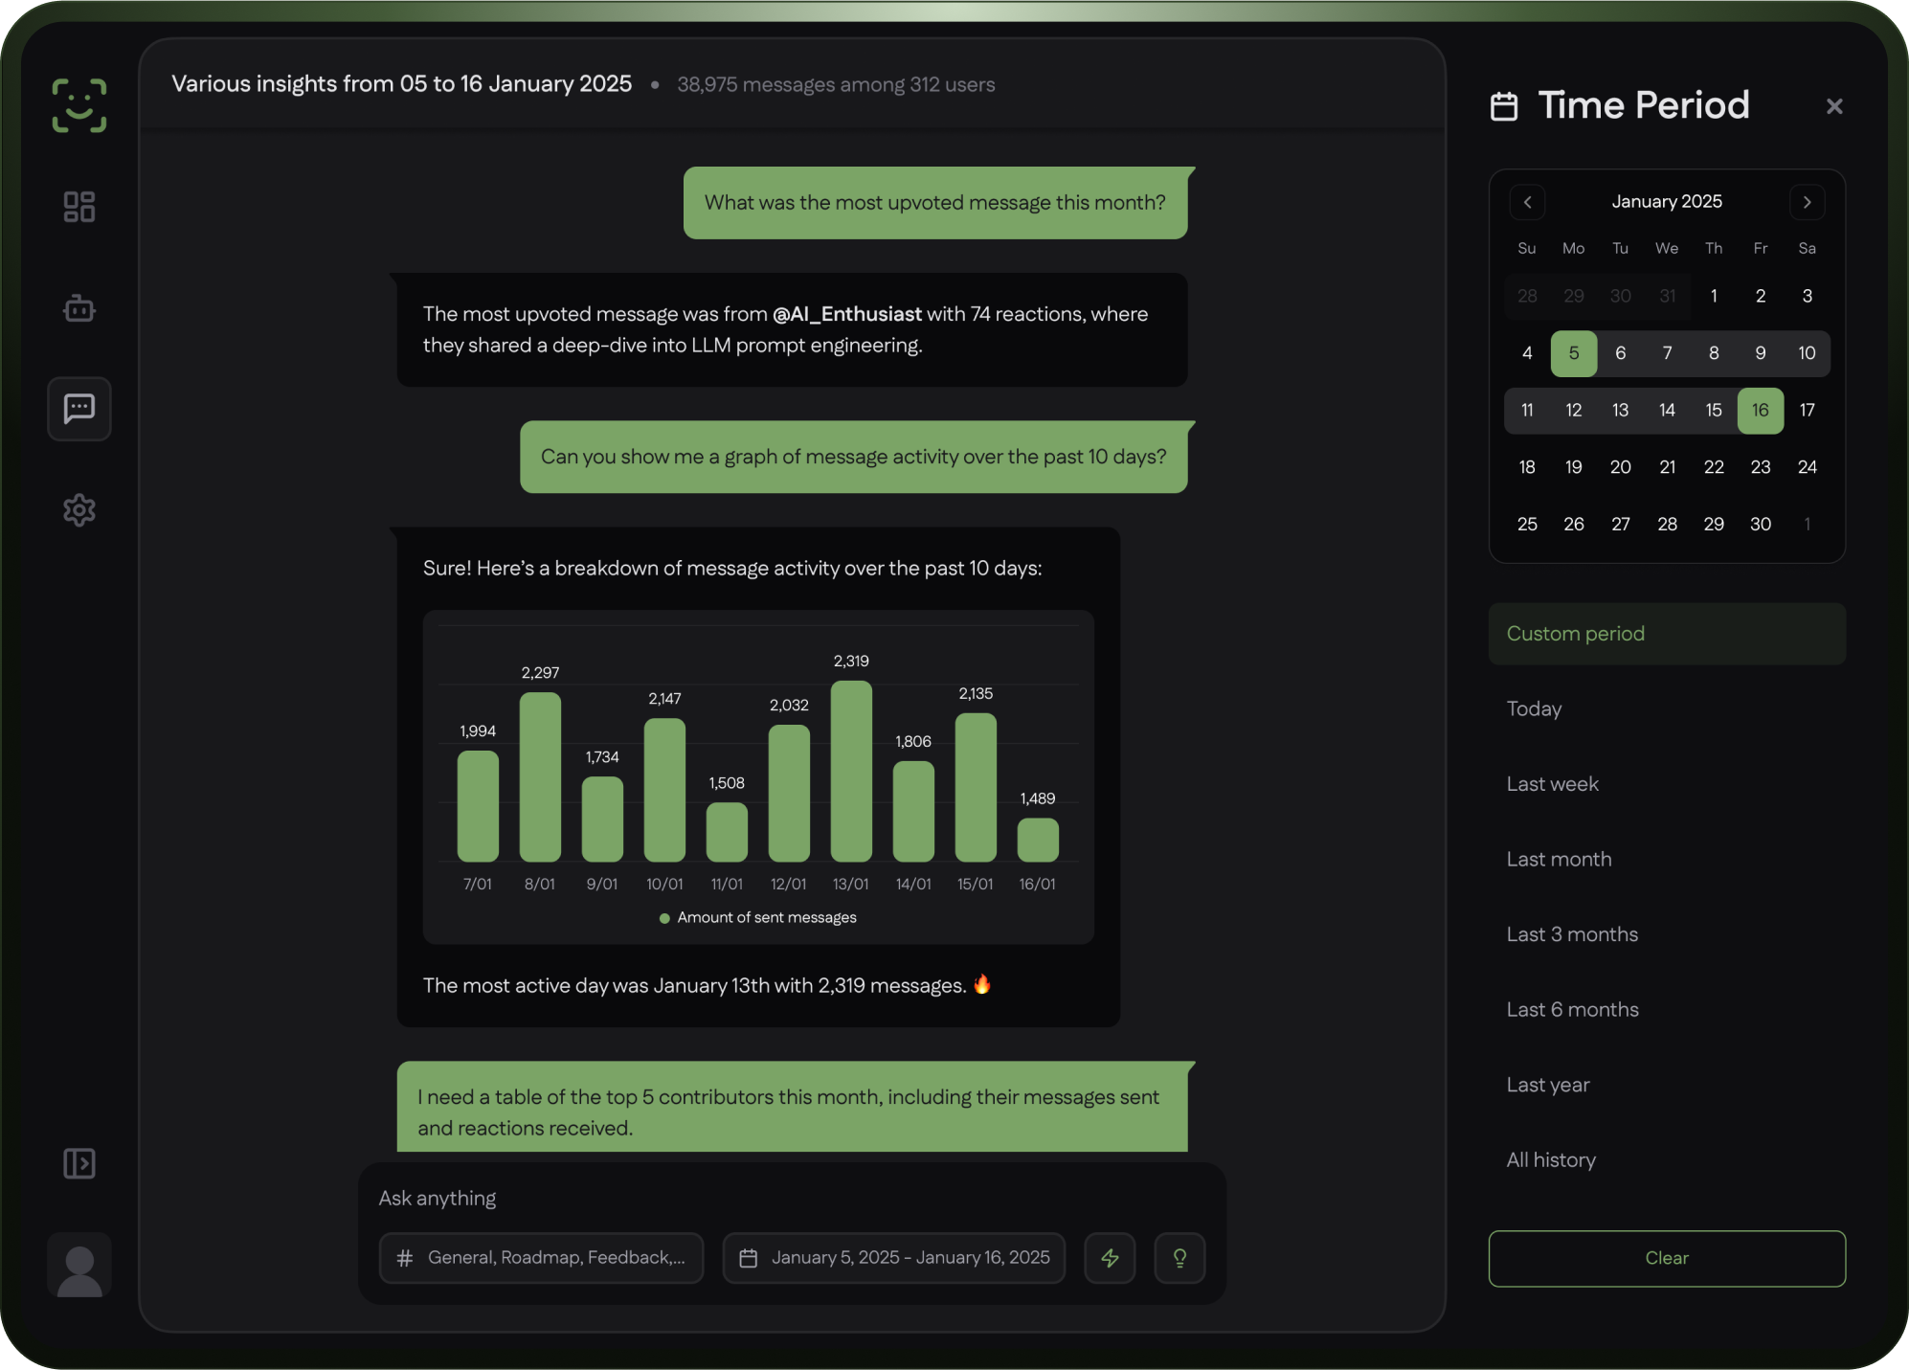This screenshot has height=1370, width=1909.
Task: Expand the sidebar using panel toggle icon
Action: pos(79,1163)
